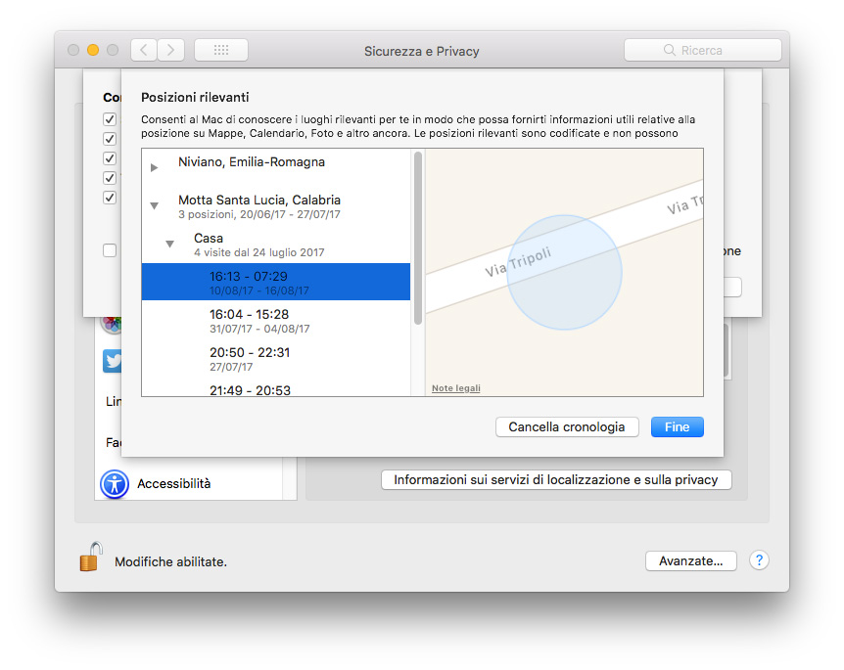844x670 pixels.
Task: Collapse Motta Santa Lucia disclosure triangle
Action: tap(155, 206)
